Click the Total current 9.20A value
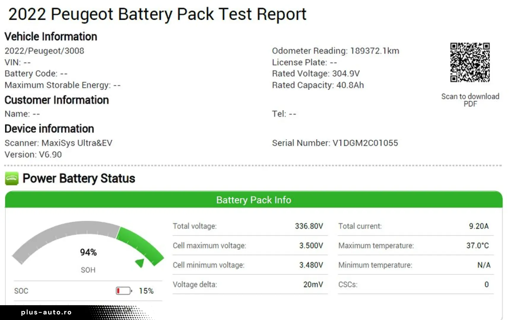 [479, 226]
